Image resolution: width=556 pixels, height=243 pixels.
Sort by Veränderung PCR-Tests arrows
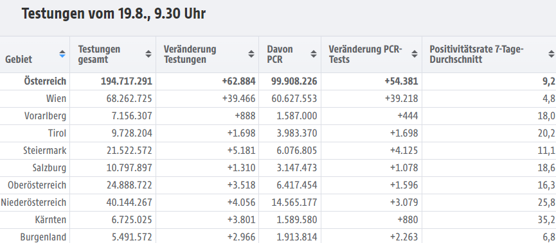(414, 54)
